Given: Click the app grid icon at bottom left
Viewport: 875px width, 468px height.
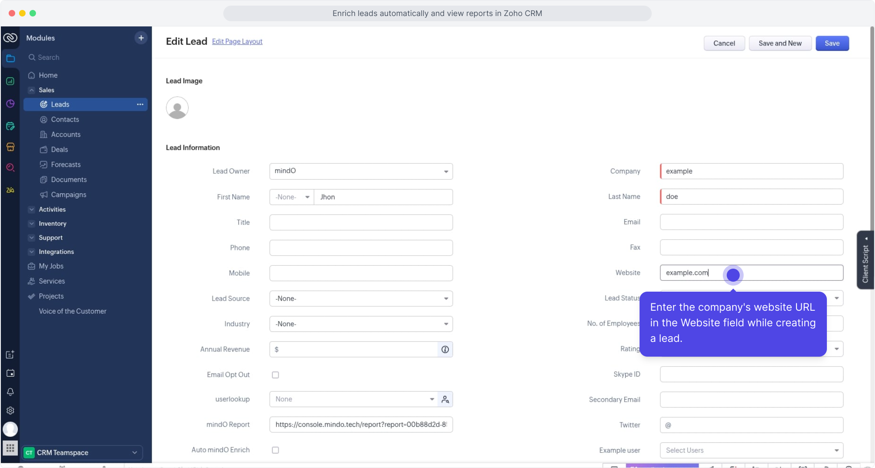Looking at the screenshot, I should (10, 448).
